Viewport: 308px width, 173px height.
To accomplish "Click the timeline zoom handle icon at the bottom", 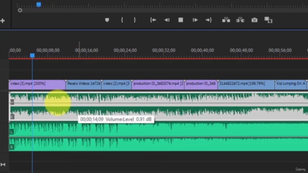I will [x=3, y=164].
